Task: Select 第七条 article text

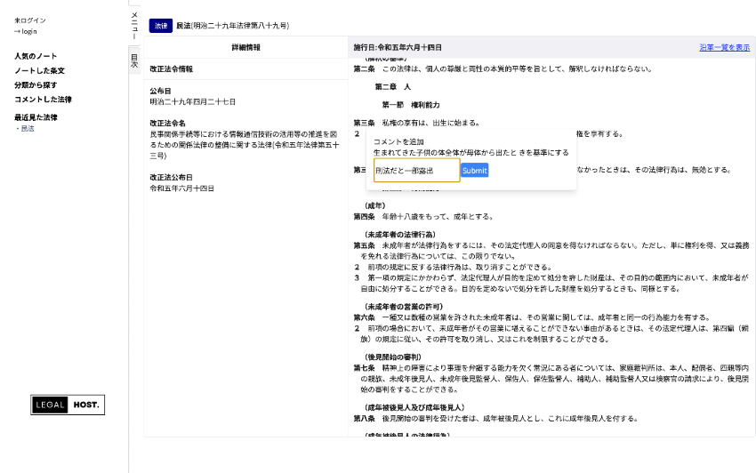Action: point(551,379)
